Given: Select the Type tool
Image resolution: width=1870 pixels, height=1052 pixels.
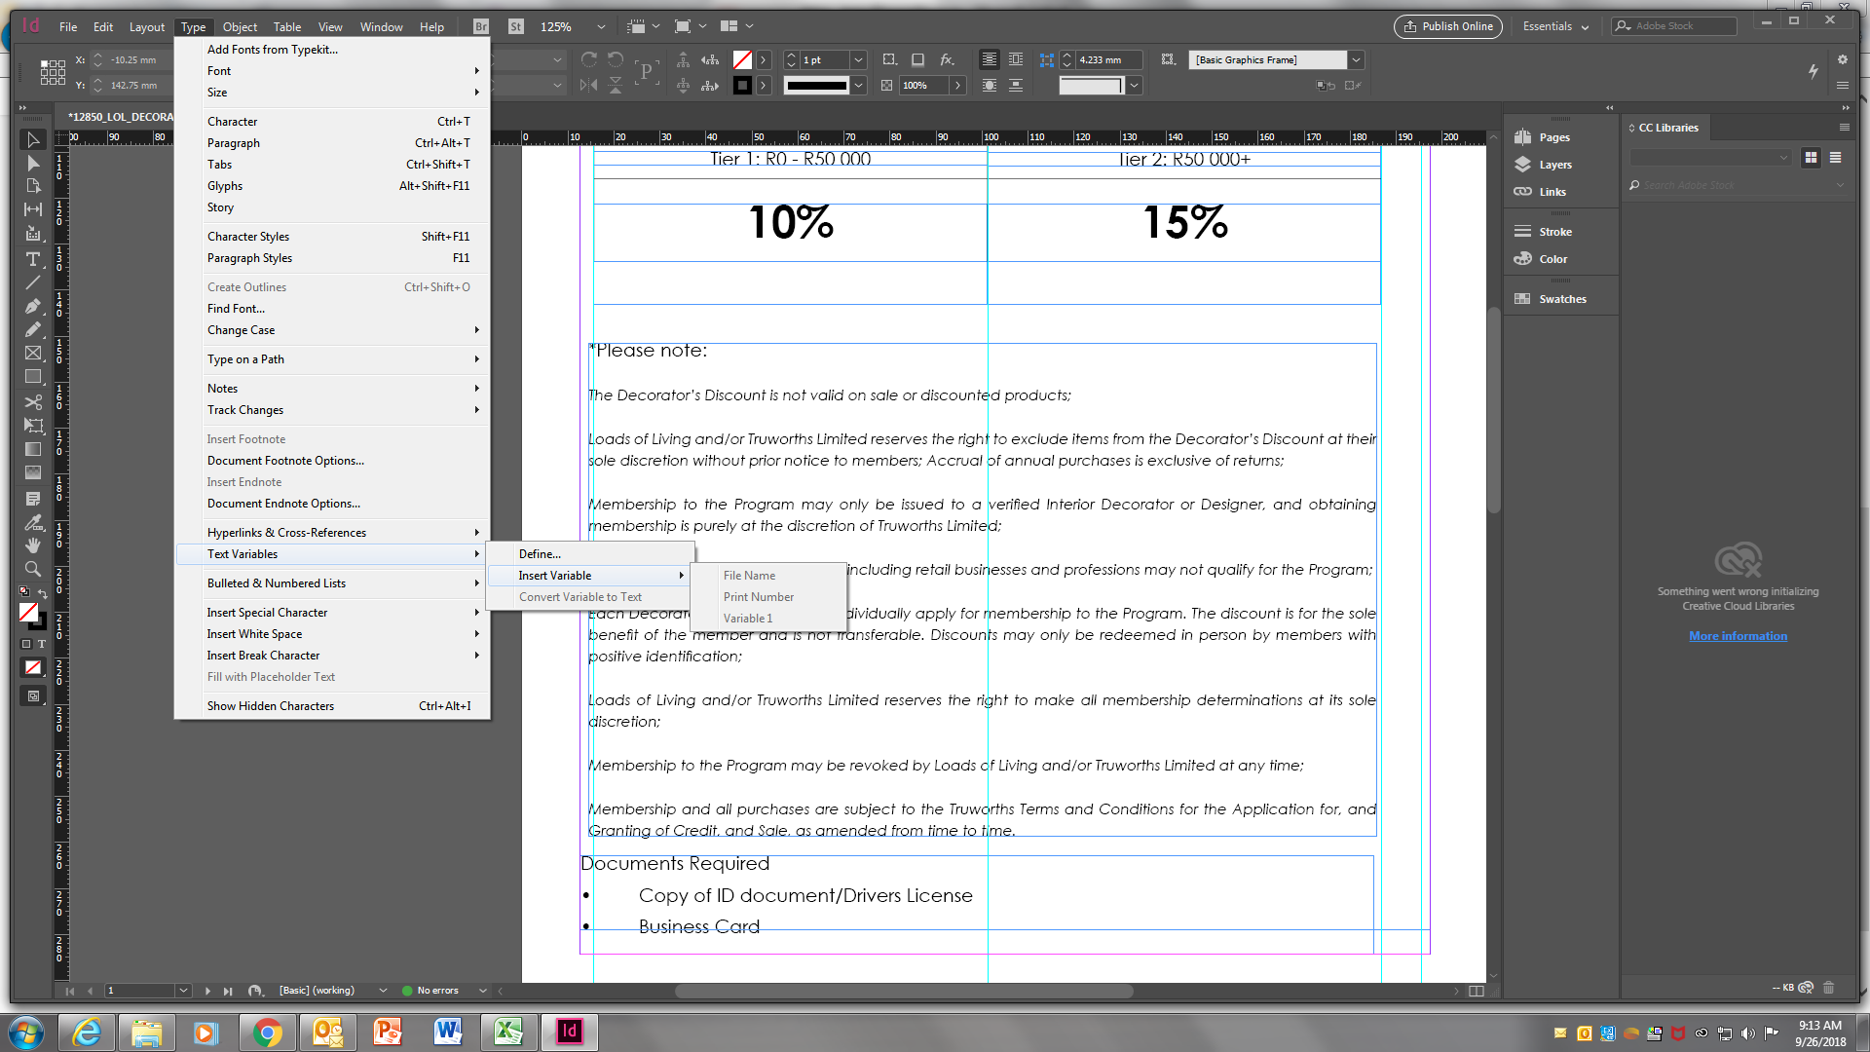Looking at the screenshot, I should (33, 259).
